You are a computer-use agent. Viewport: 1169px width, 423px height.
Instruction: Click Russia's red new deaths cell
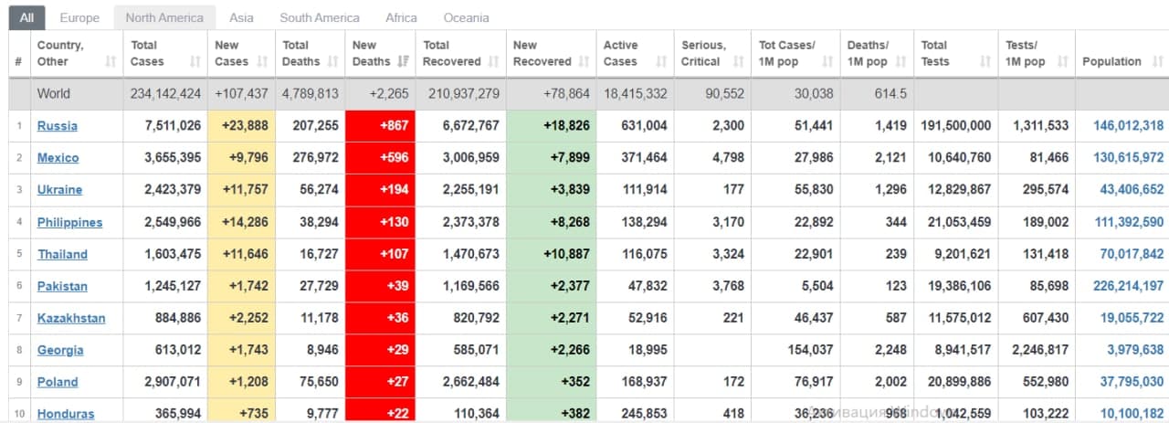(x=380, y=126)
